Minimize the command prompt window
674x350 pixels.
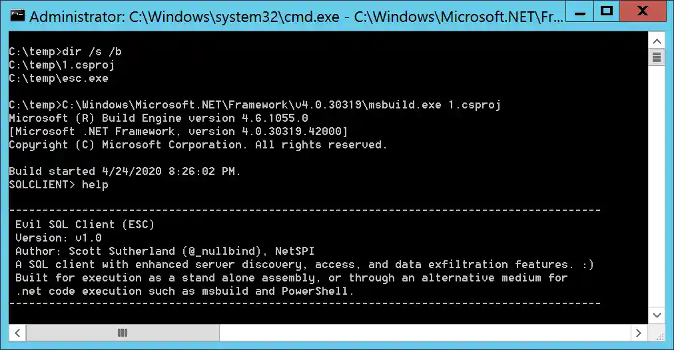click(576, 11)
